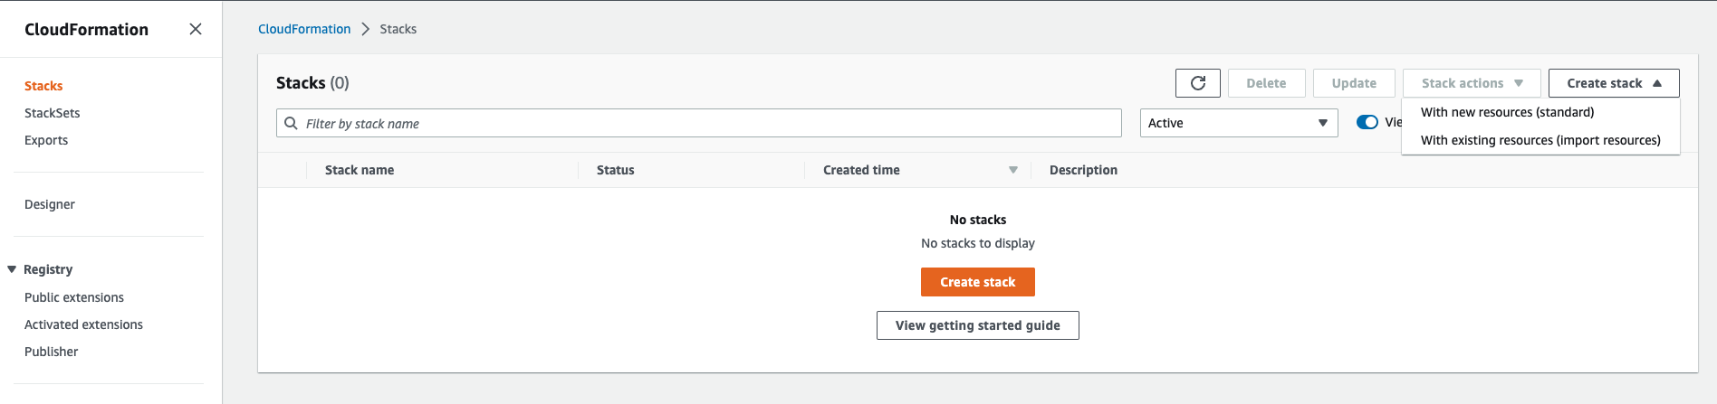
Task: Click the breadcrumb chevron separator
Action: click(x=366, y=29)
